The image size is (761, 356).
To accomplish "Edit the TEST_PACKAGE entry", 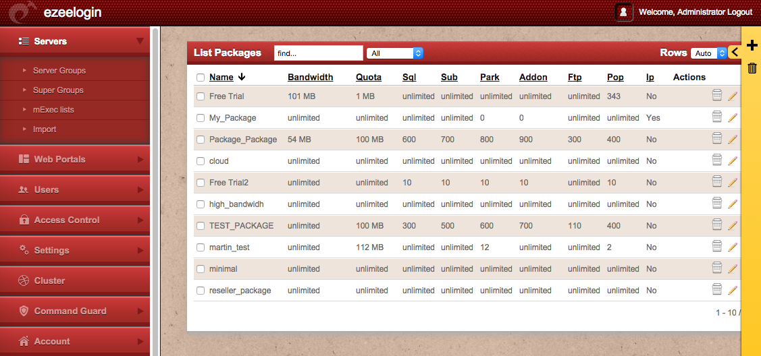I will coord(733,226).
